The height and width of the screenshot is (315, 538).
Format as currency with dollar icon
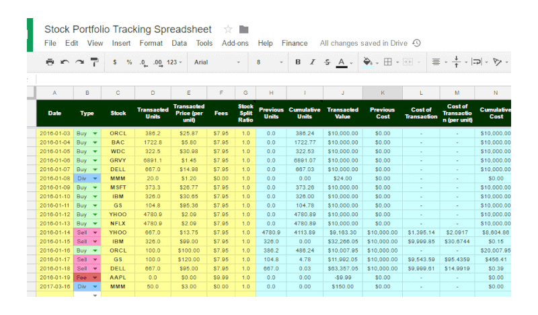[114, 62]
